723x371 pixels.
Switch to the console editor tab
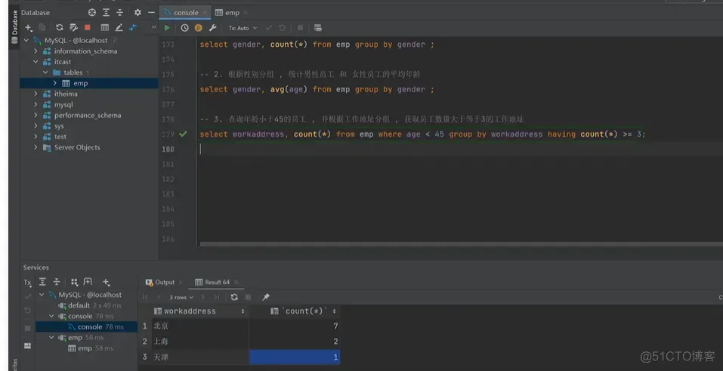pos(186,12)
